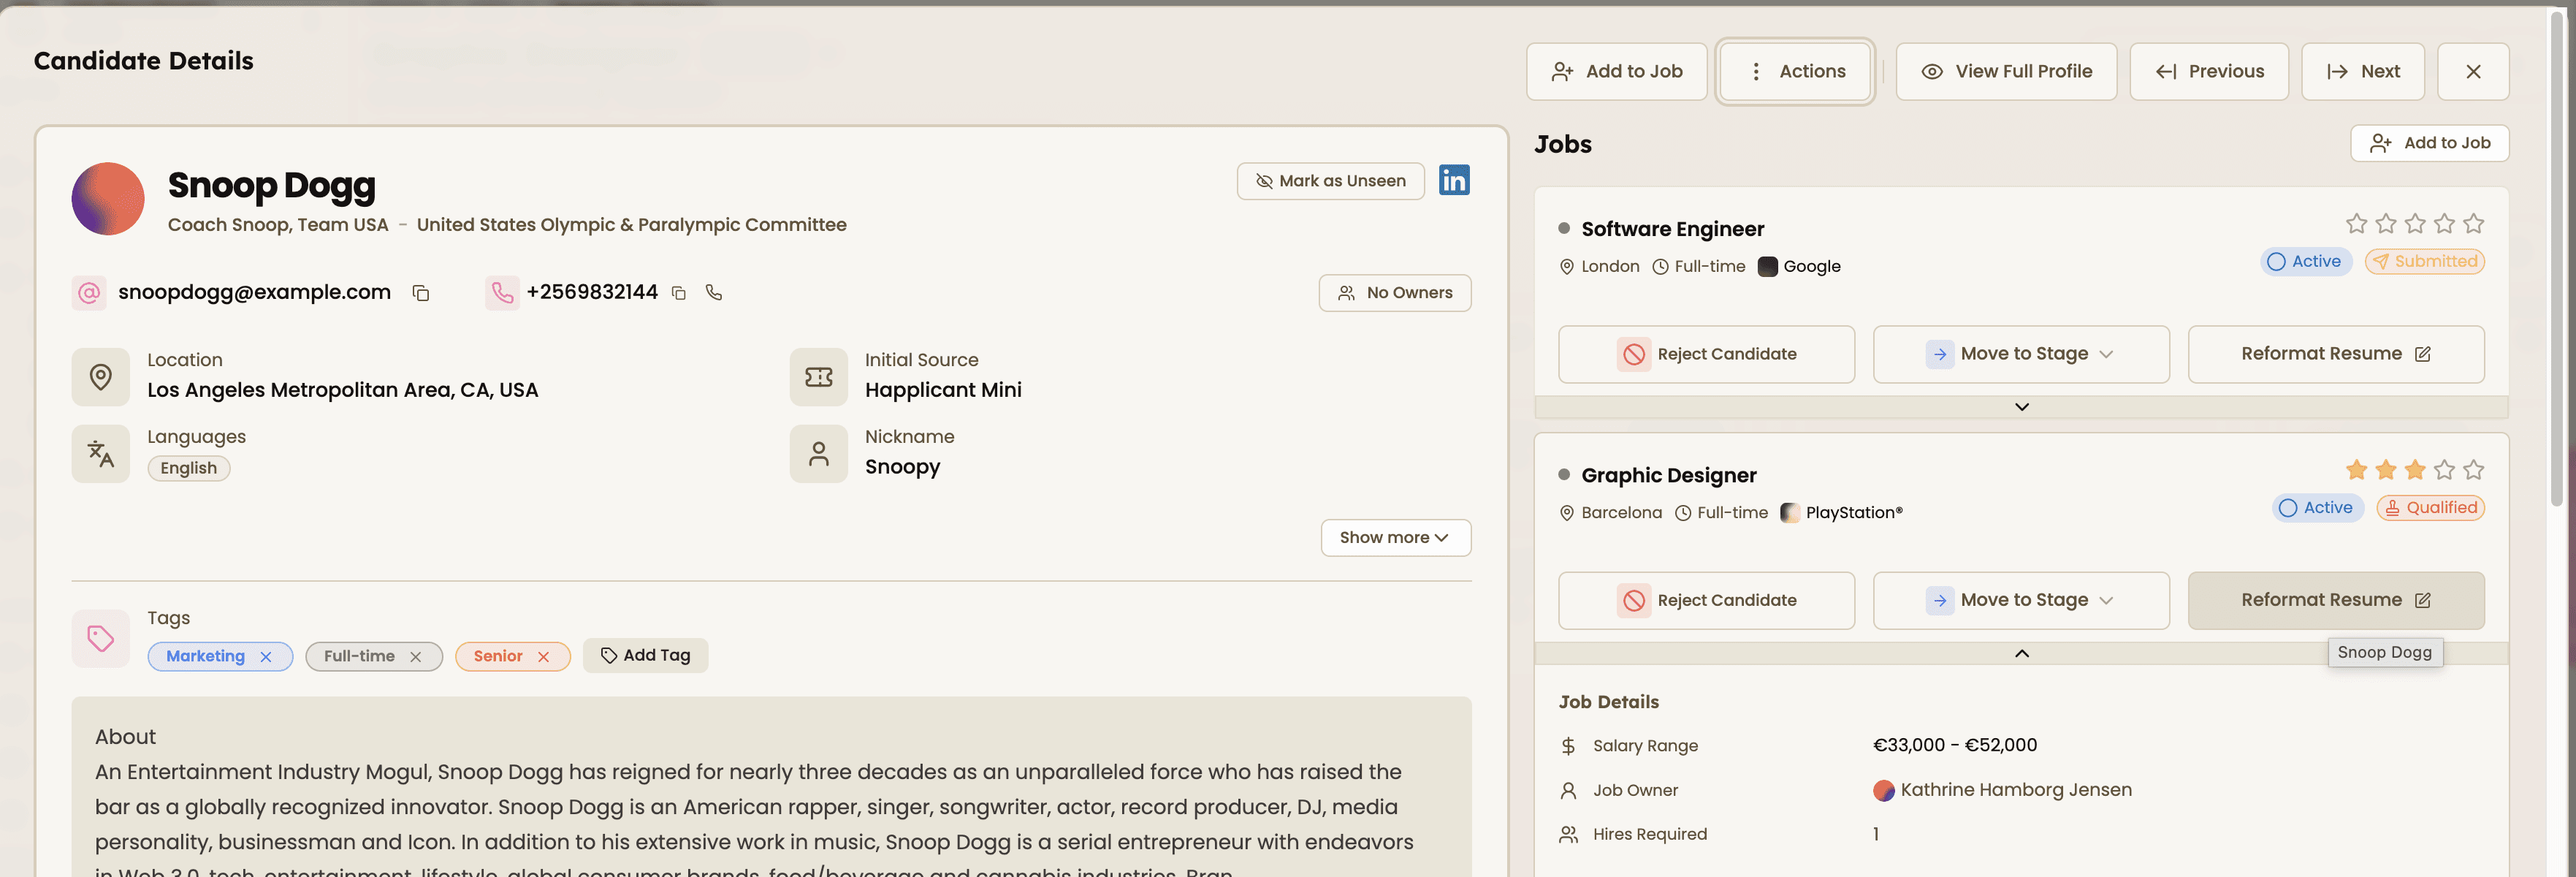2576x877 pixels.
Task: Add candidate to a job from Jobs panel
Action: pyautogui.click(x=2430, y=142)
